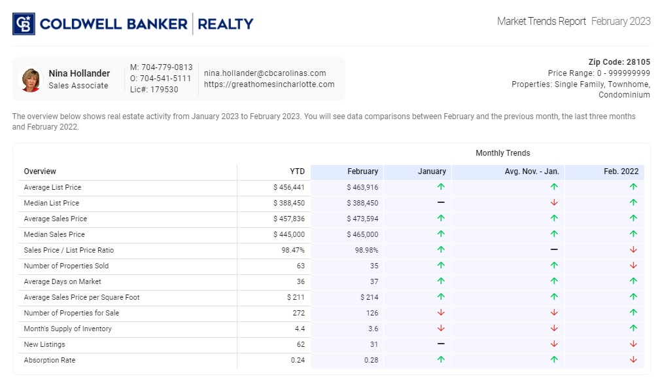
Task: Click the green arrow for Number of Properties Sold
Action: (441, 266)
